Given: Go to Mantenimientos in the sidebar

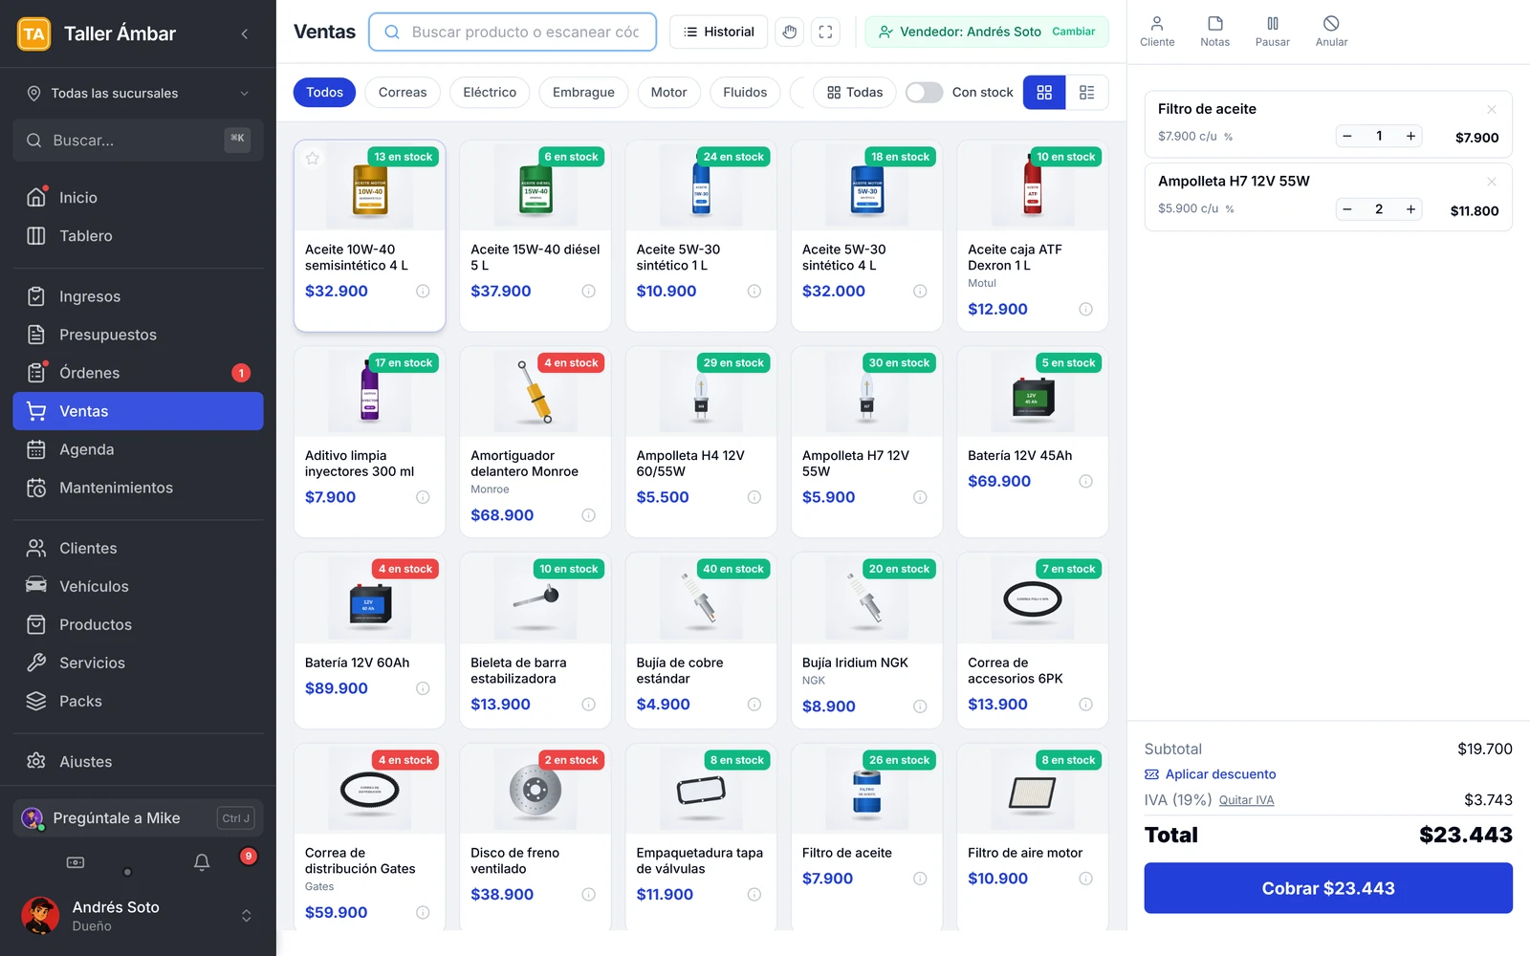Looking at the screenshot, I should click(x=138, y=488).
